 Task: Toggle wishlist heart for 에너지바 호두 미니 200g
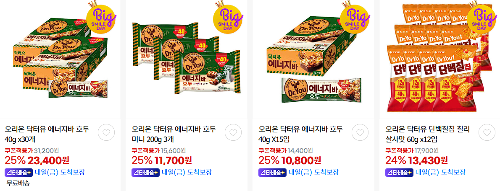coord(233,132)
